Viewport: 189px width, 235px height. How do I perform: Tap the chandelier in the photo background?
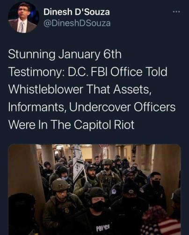pos(59,147)
